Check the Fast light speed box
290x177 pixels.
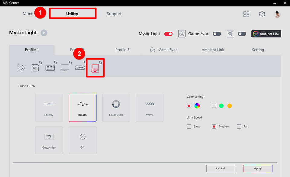coord(239,127)
